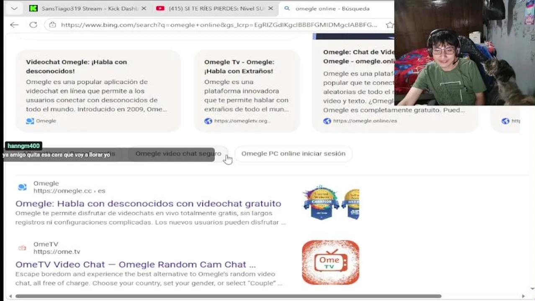
Task: Click the scrollbar right arrow
Action: click(523, 296)
